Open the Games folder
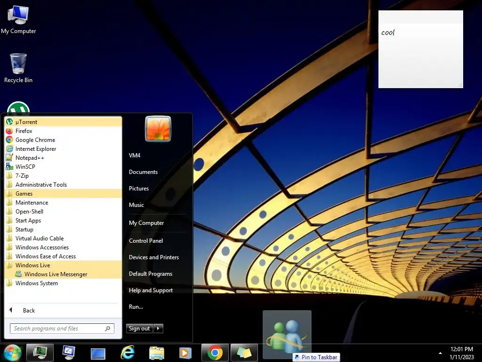The width and height of the screenshot is (482, 362). (64, 193)
